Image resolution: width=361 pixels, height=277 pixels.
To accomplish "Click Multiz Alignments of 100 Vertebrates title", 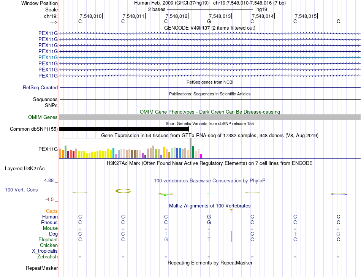I will (x=210, y=206).
